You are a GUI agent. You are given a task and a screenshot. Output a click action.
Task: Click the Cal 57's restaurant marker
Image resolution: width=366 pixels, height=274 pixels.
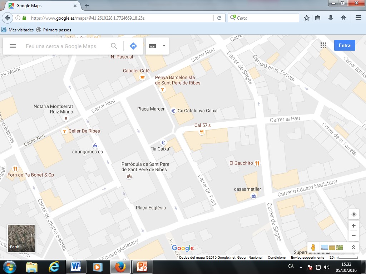202,132
